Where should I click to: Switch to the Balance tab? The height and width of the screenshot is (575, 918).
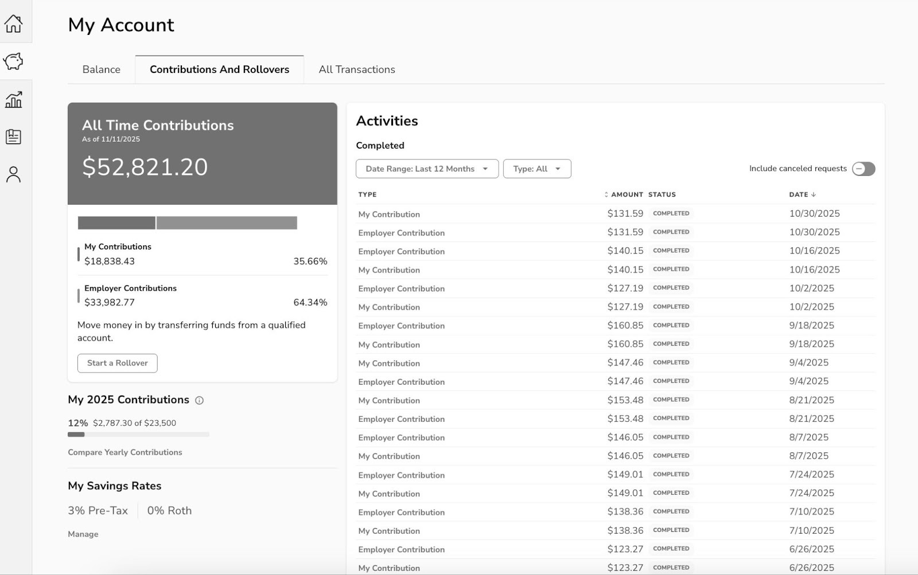pos(101,69)
